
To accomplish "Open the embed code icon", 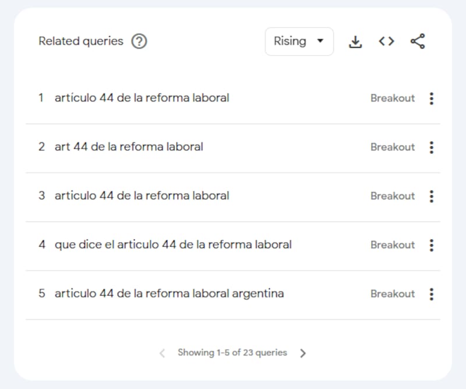I will [386, 41].
